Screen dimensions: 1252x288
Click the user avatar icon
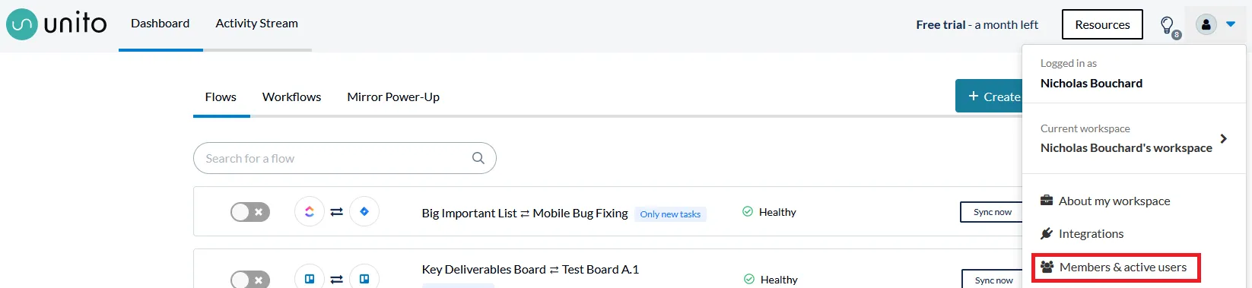click(x=1206, y=24)
